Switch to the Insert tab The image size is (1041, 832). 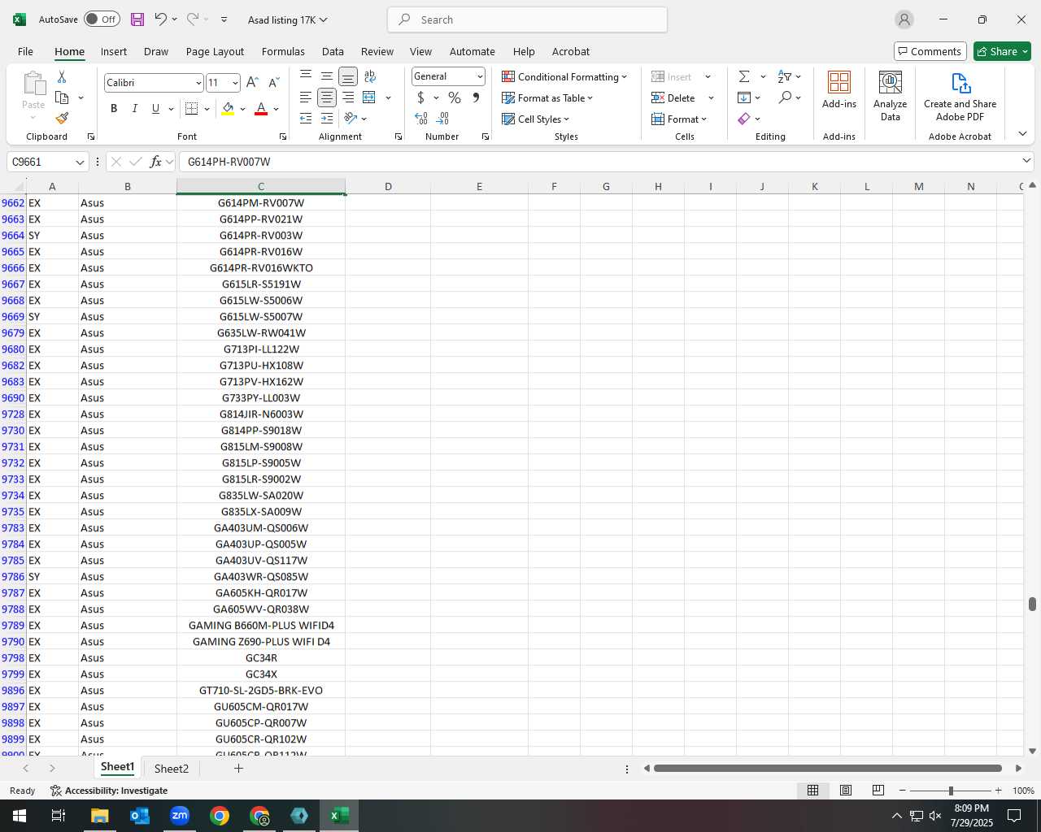pyautogui.click(x=114, y=51)
